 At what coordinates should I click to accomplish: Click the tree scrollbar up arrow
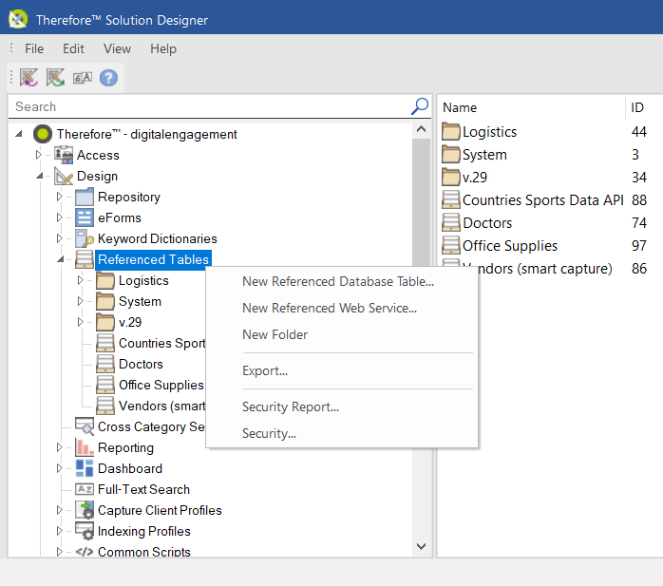click(421, 129)
